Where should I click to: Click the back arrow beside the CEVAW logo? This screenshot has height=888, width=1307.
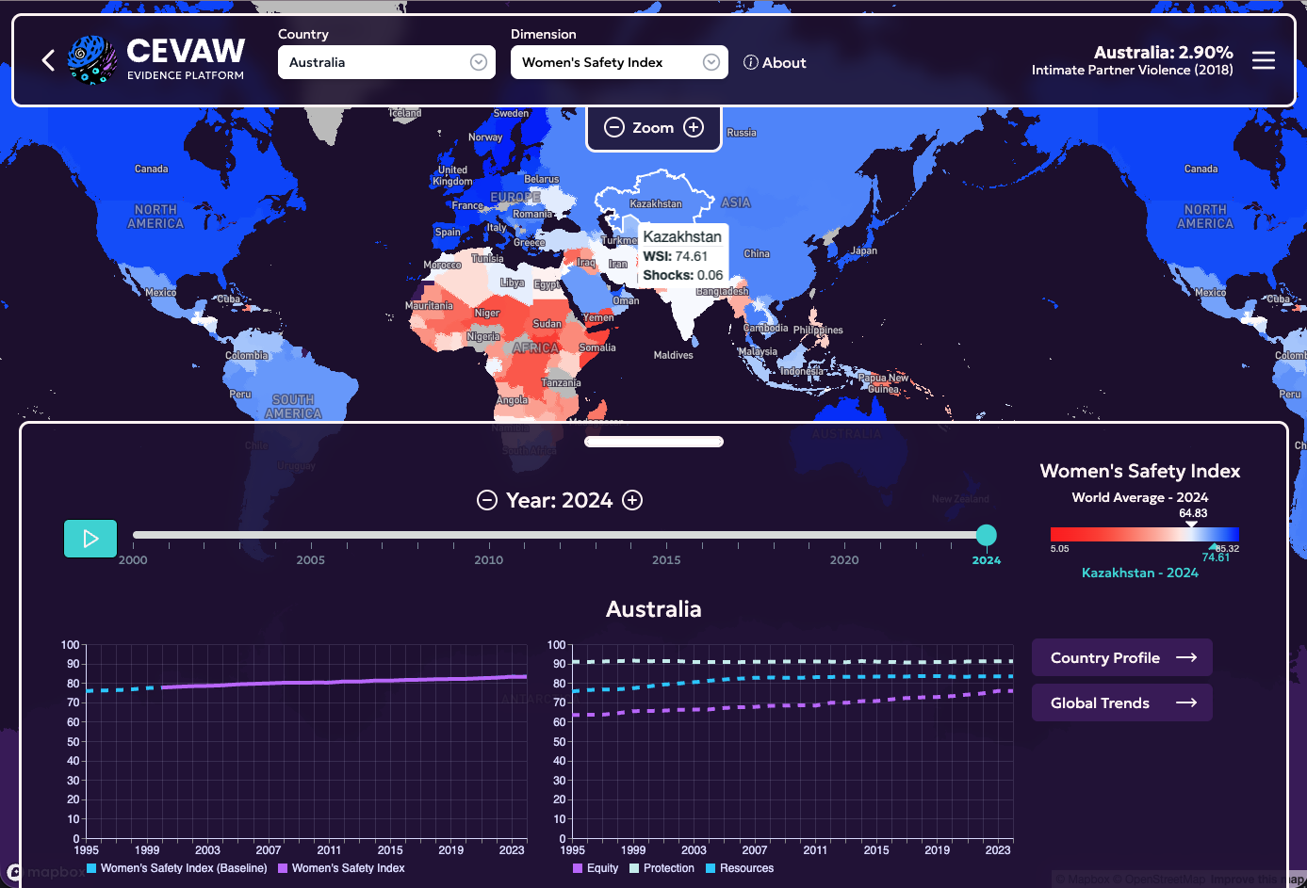pyautogui.click(x=47, y=59)
